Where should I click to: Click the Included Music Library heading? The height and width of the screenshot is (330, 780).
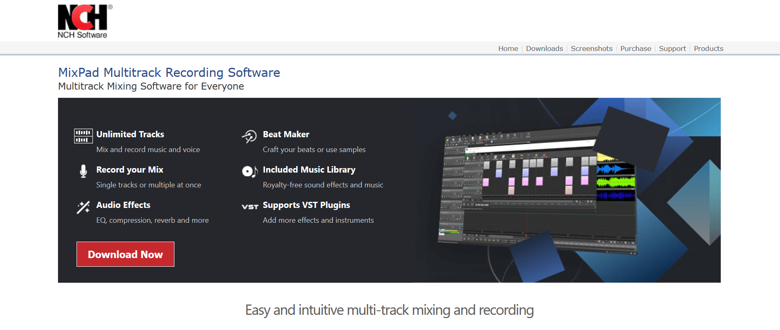(309, 170)
